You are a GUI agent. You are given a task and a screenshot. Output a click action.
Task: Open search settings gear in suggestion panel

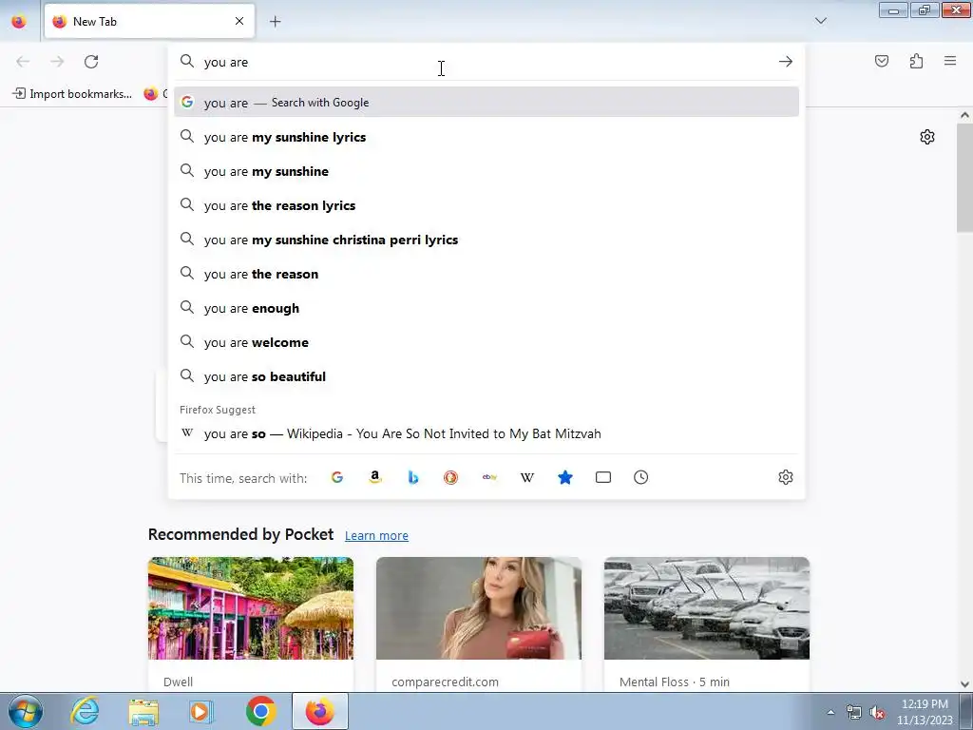point(786,477)
